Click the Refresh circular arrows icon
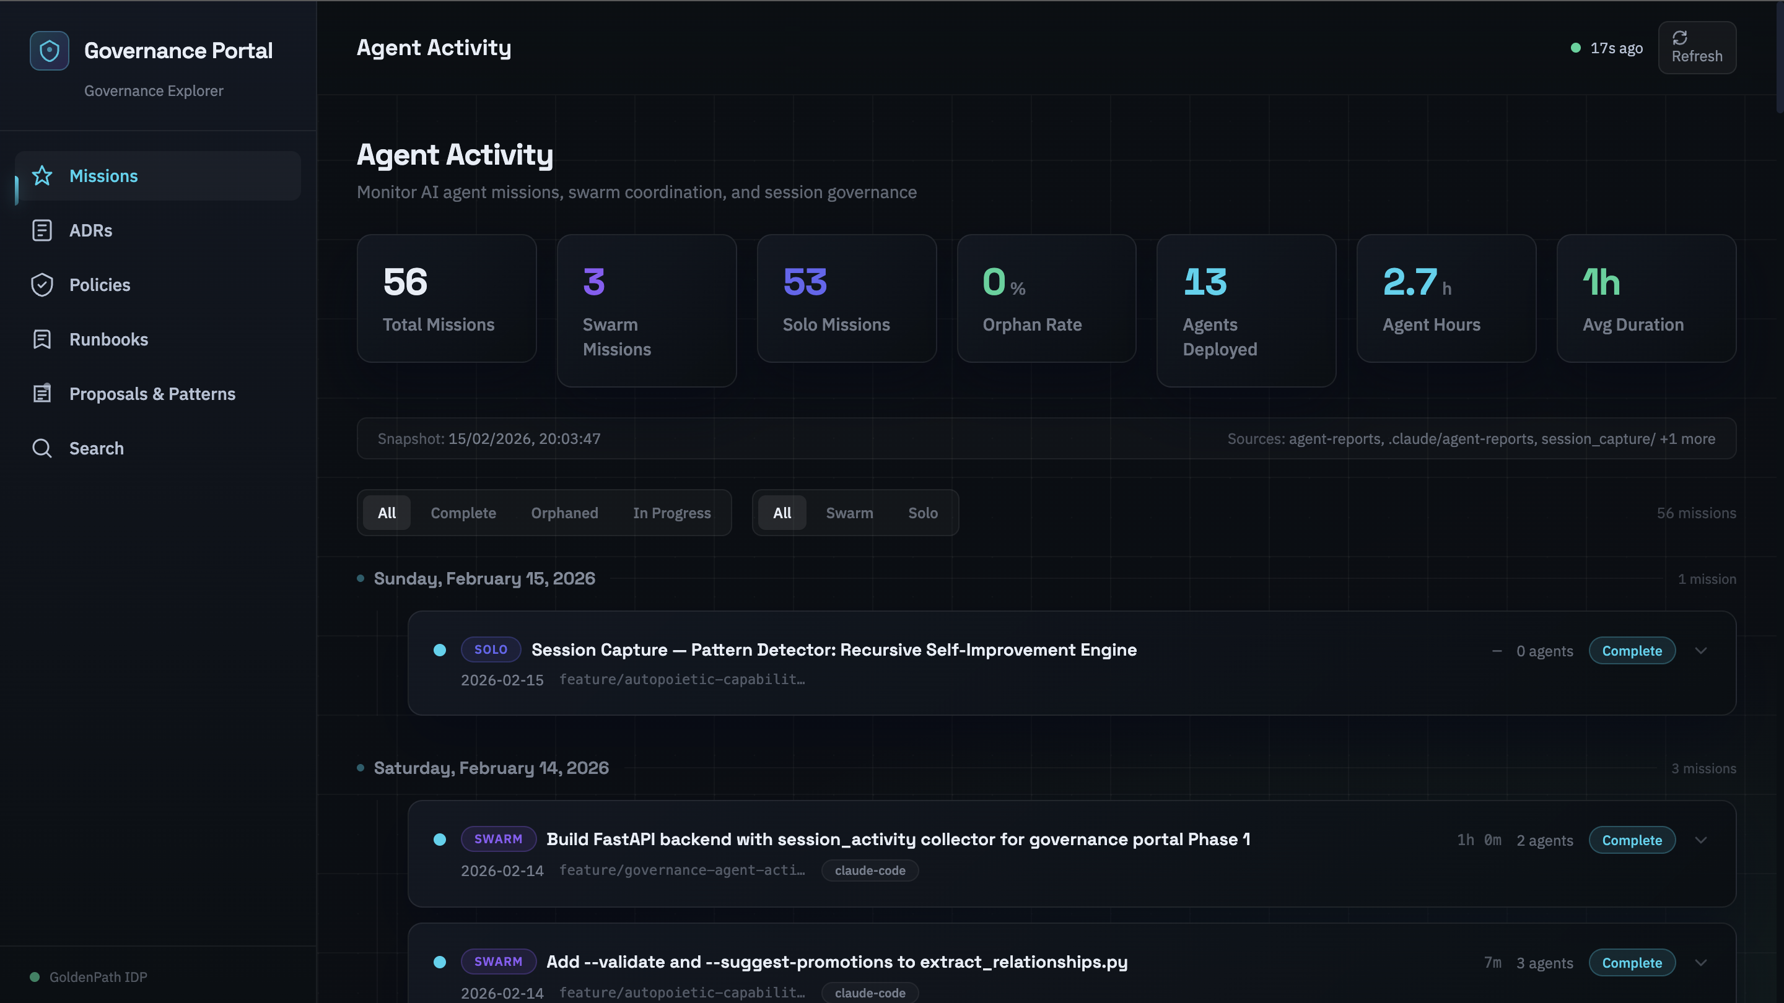Image resolution: width=1784 pixels, height=1003 pixels. pyautogui.click(x=1679, y=38)
